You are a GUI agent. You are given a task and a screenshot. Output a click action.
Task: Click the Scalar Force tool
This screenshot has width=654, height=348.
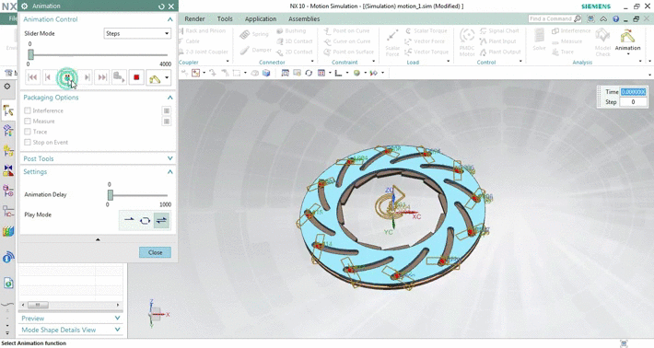tap(392, 42)
